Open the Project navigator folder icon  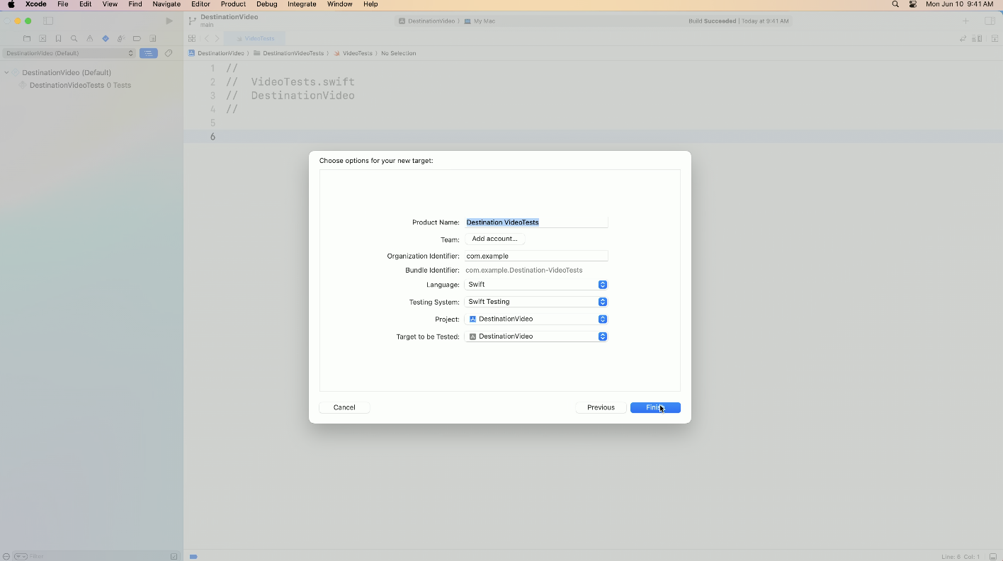tap(27, 39)
